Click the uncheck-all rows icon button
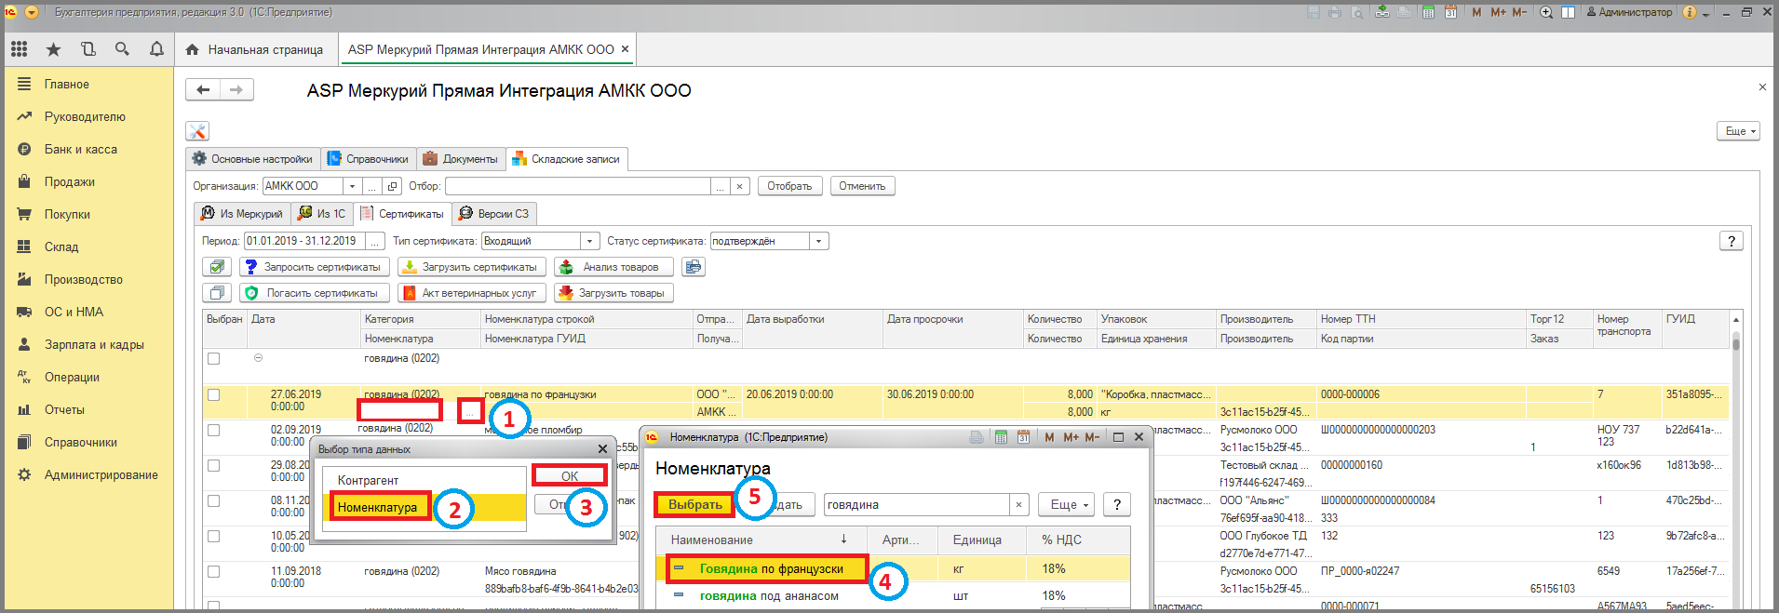This screenshot has width=1779, height=613. [217, 293]
